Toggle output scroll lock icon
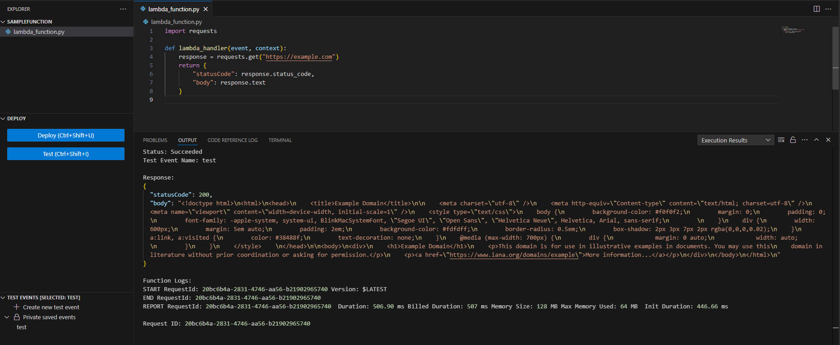The image size is (840, 345). (793, 140)
